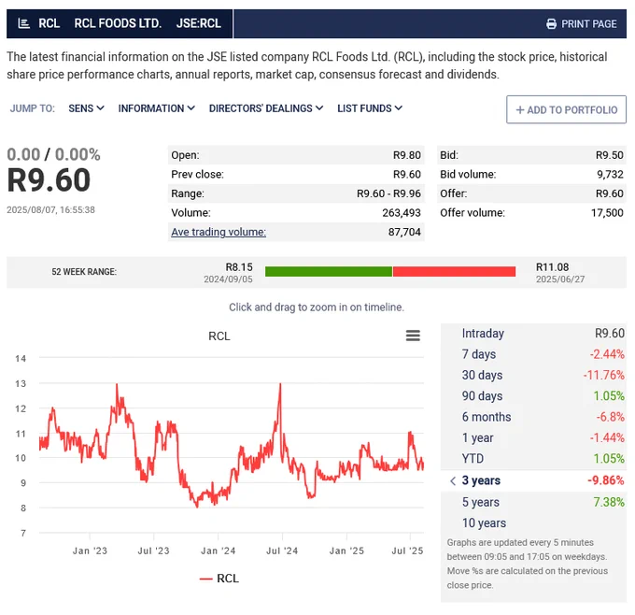Expand the SENS dropdown
This screenshot has width=635, height=615.
tap(86, 108)
